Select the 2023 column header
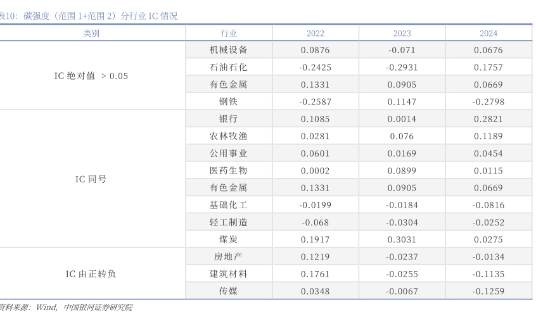This screenshot has width=536, height=319. (402, 33)
